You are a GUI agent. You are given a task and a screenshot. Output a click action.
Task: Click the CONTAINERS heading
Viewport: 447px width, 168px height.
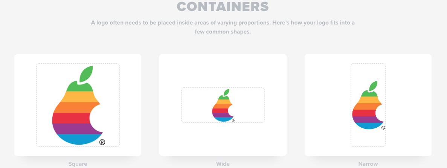[x=223, y=6]
